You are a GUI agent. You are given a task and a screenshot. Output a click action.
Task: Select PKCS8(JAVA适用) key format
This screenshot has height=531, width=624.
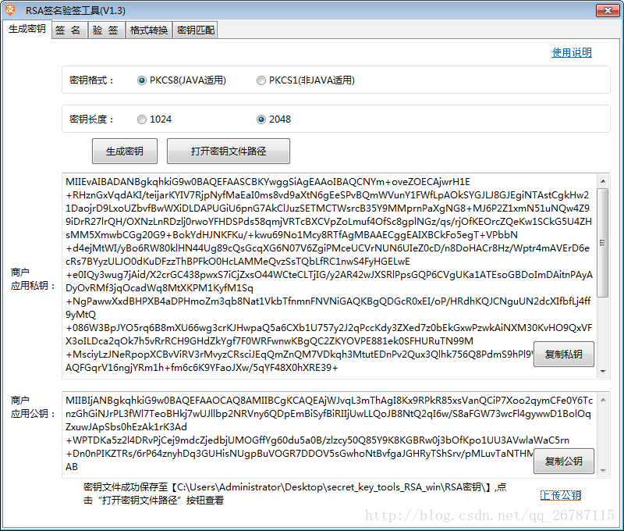coord(142,80)
